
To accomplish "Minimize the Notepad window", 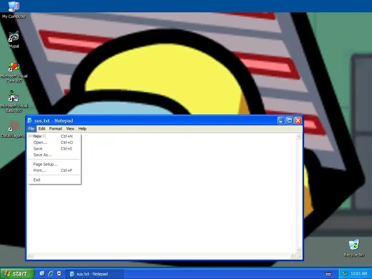I will [x=281, y=121].
